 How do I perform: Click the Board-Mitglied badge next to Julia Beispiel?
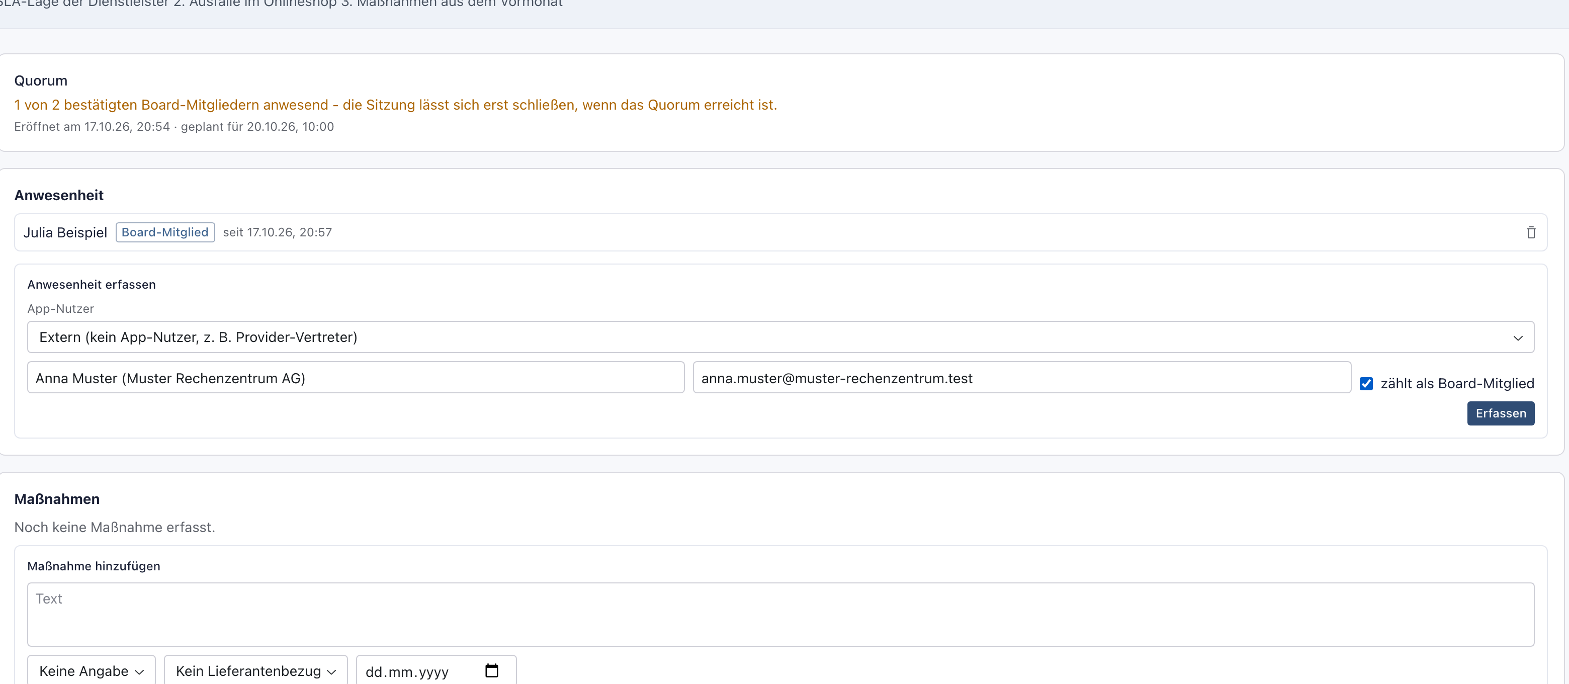point(165,232)
